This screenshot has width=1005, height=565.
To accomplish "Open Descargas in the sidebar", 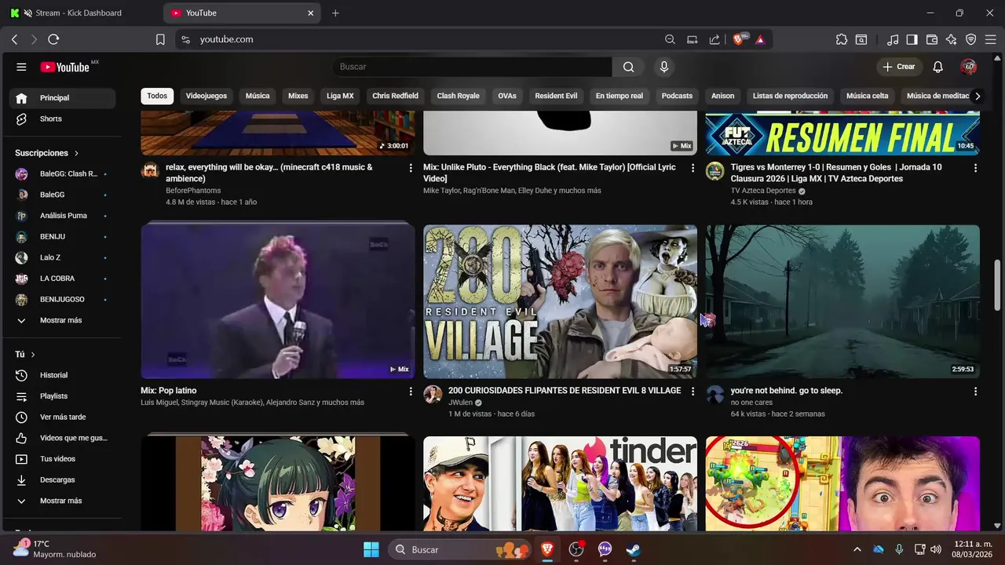I will pyautogui.click(x=62, y=479).
